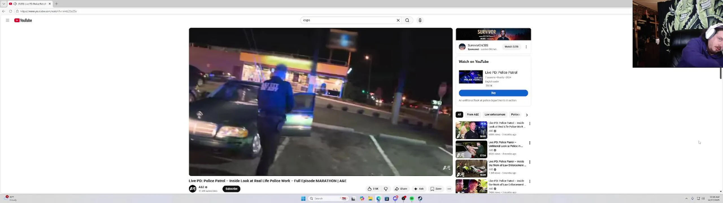Open the 58:00 suggested video thumbnail

(x=471, y=130)
